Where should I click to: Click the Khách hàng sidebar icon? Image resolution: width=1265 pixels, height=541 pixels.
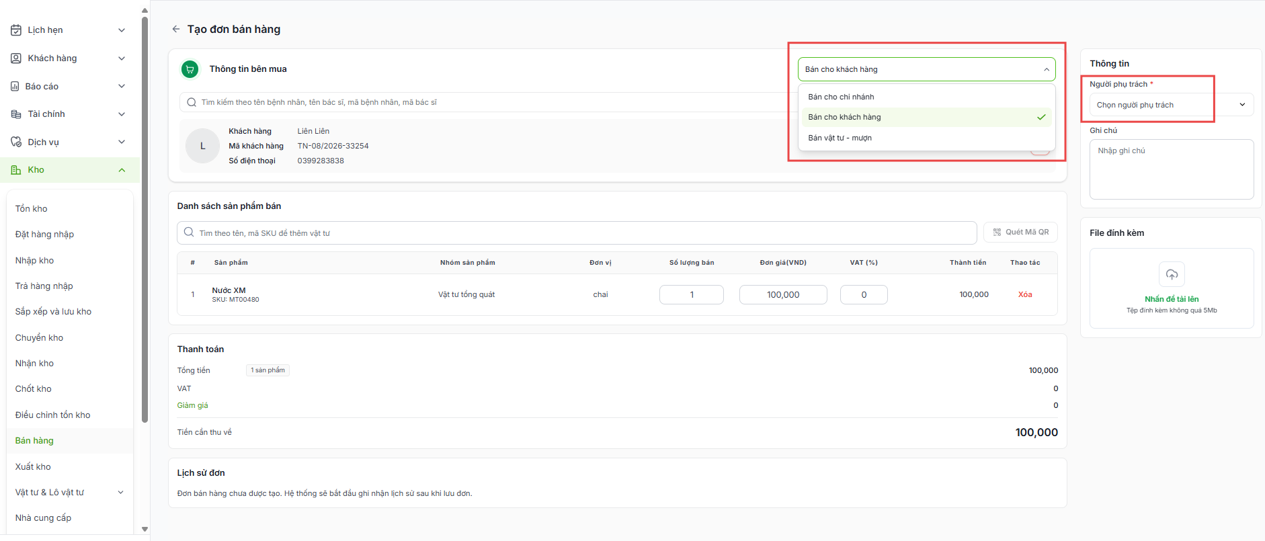tap(16, 58)
